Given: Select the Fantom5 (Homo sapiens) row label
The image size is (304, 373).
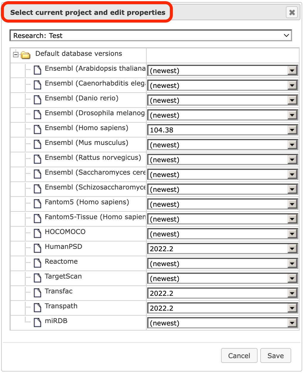Looking at the screenshot, I should 87,202.
